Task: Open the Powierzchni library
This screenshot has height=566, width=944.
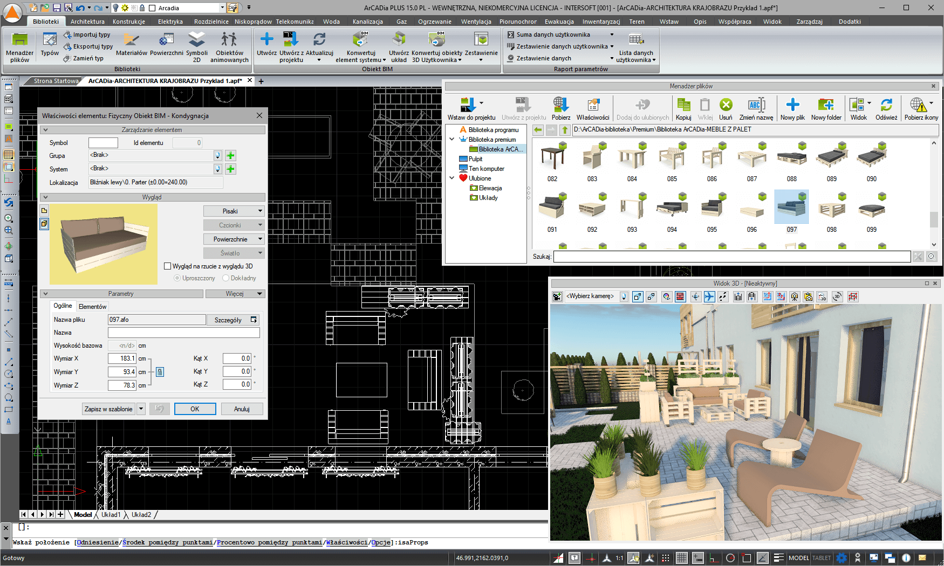Action: tap(167, 44)
